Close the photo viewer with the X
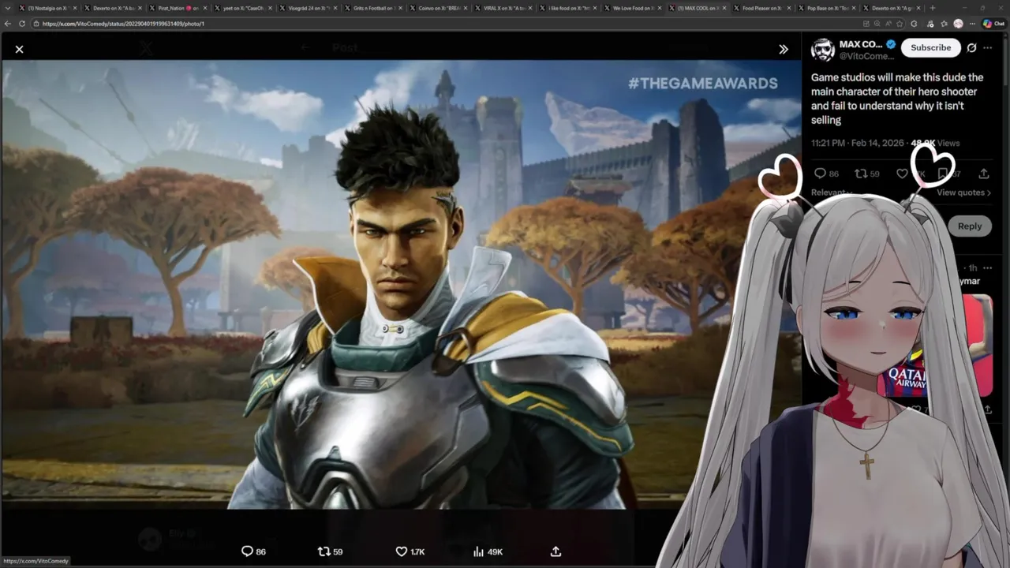Screen dimensions: 1010x568 click(19, 49)
